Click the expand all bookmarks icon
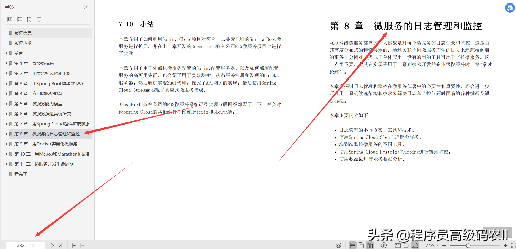 [x=10, y=20]
